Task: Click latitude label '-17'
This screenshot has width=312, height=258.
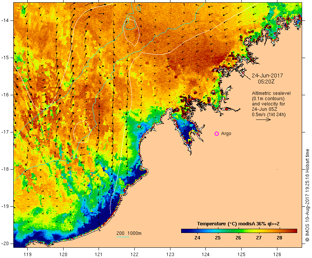Action: pyautogui.click(x=5, y=132)
